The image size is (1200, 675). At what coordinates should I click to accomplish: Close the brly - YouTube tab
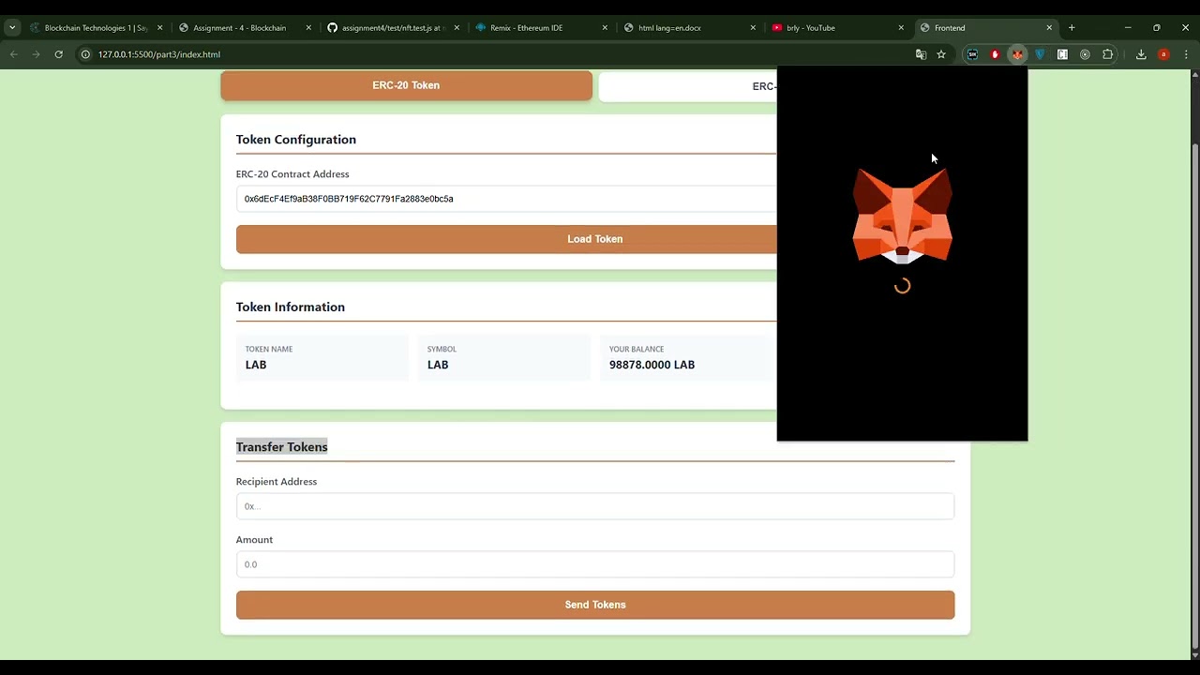(901, 27)
